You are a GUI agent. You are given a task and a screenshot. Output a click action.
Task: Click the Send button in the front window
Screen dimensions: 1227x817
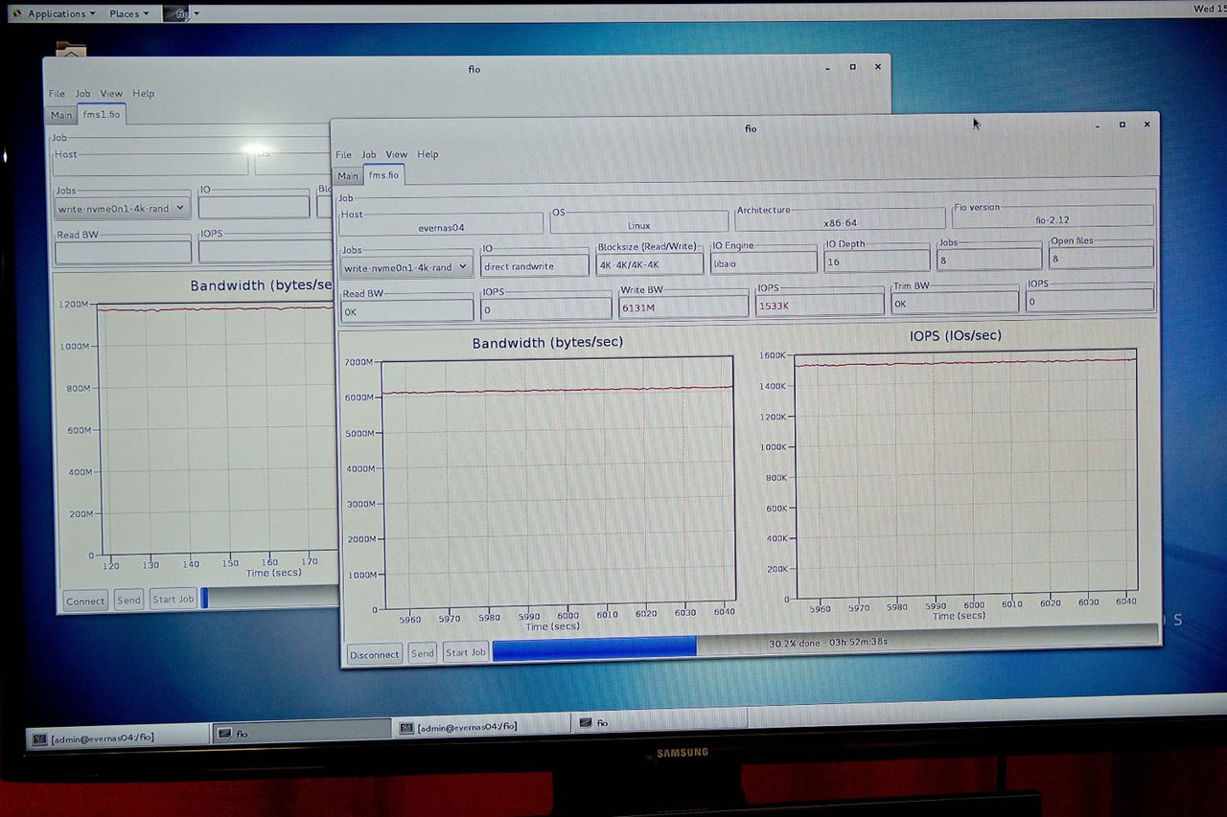click(423, 653)
